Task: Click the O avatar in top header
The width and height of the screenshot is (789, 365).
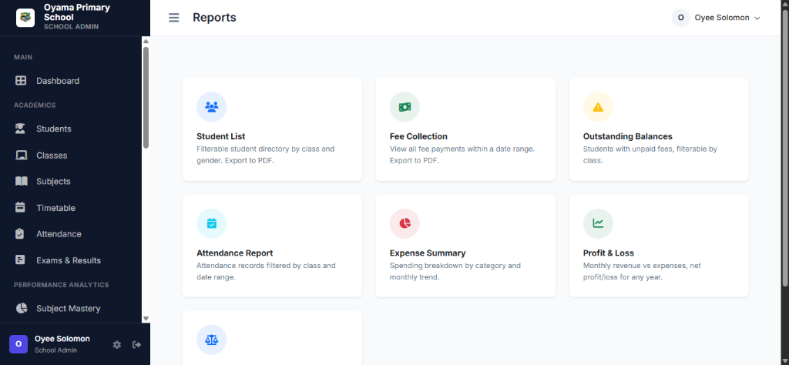Action: tap(681, 18)
